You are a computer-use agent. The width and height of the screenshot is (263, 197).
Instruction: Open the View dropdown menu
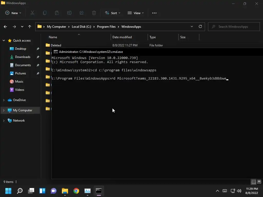[x=136, y=13]
